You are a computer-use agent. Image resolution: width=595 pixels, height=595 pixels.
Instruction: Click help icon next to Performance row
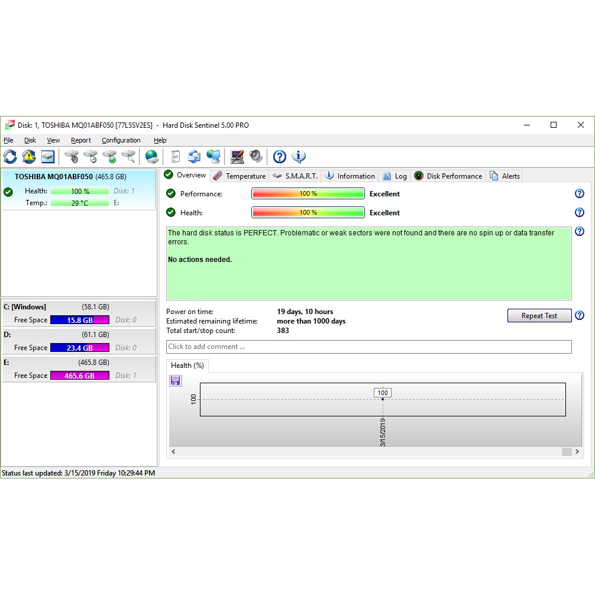point(580,193)
